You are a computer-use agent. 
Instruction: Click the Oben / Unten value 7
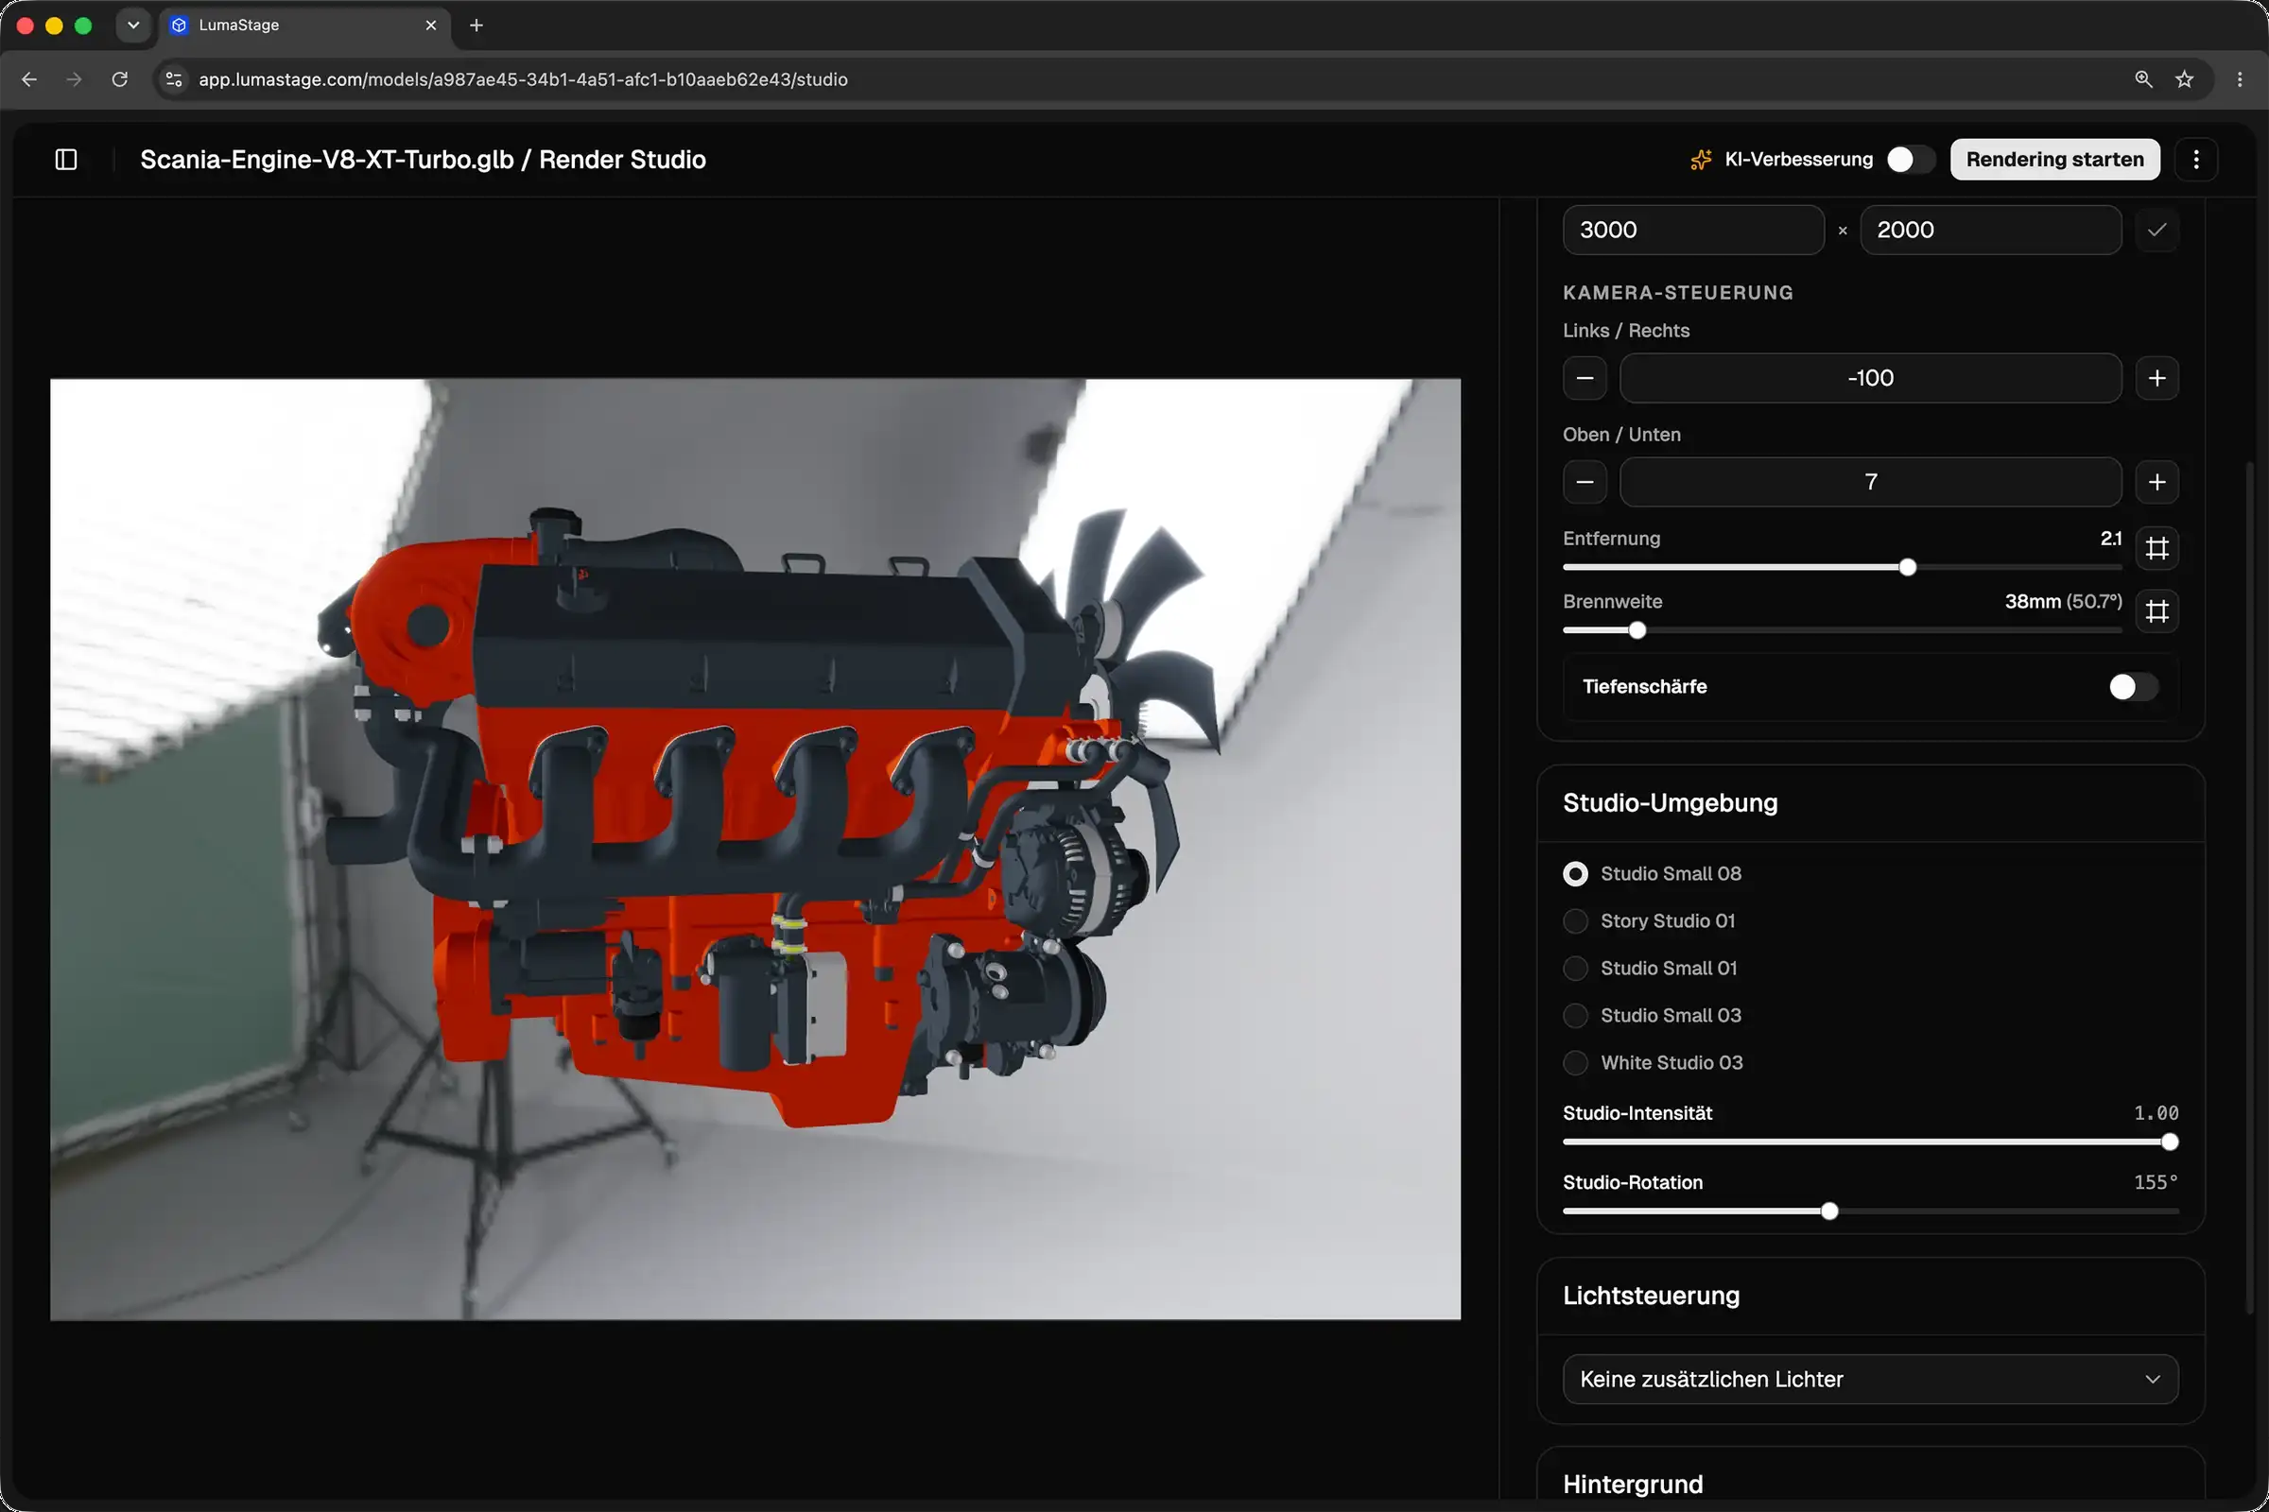pos(1871,482)
